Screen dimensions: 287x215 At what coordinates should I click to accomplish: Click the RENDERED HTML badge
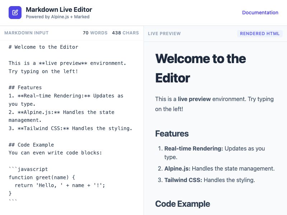click(260, 33)
